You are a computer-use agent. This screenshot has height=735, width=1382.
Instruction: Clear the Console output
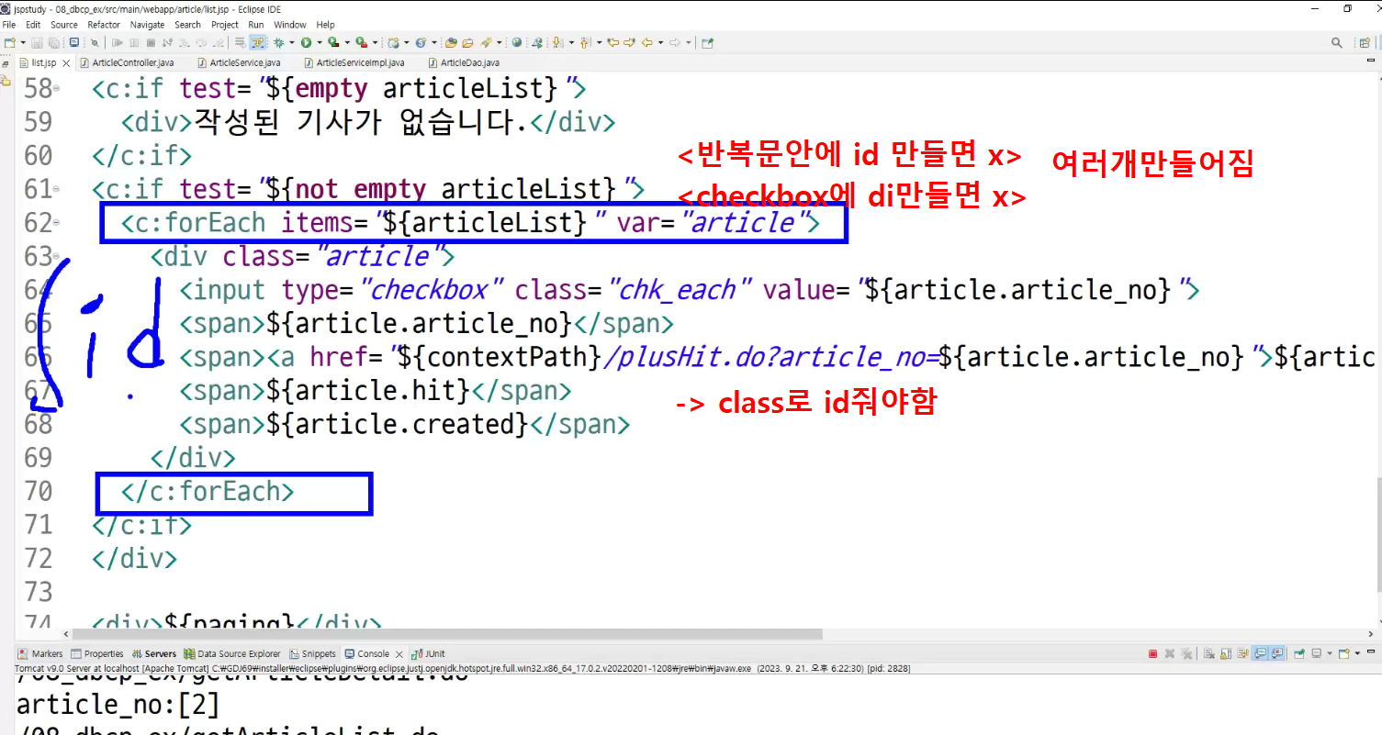click(x=1209, y=653)
